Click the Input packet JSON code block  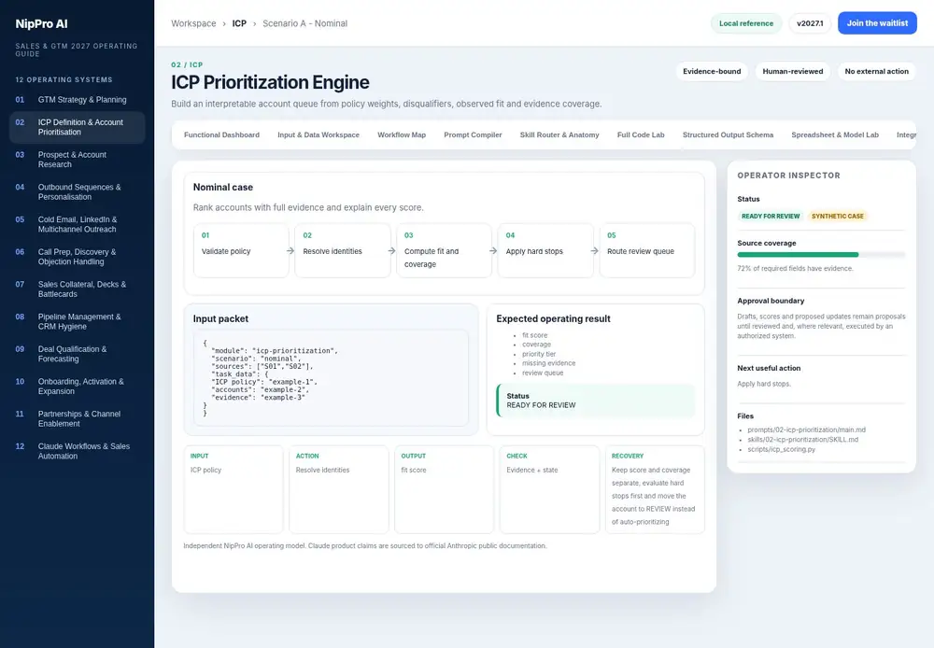pos(331,378)
